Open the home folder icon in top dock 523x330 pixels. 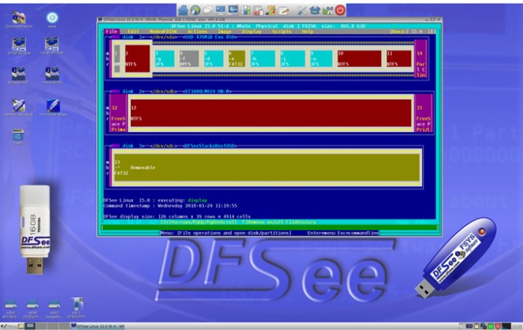pos(183,10)
